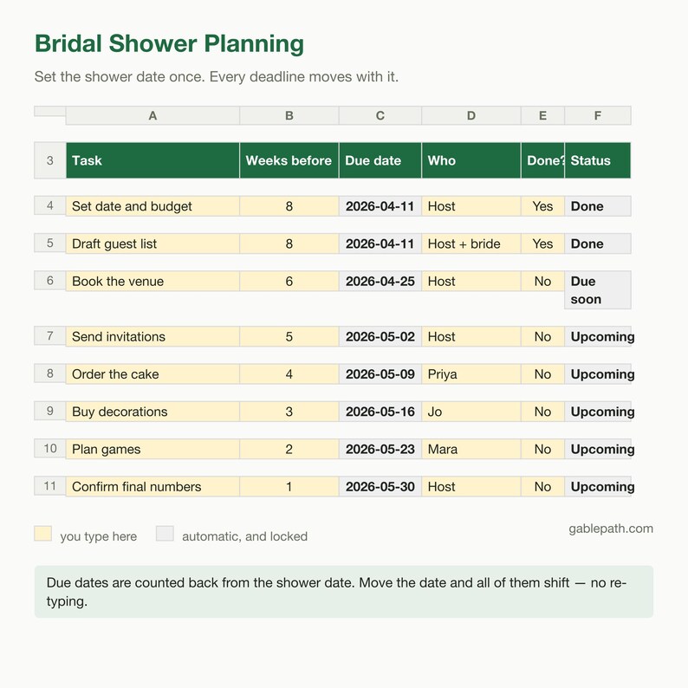Screen dimensions: 688x688
Task: Select column B header
Action: 289,115
